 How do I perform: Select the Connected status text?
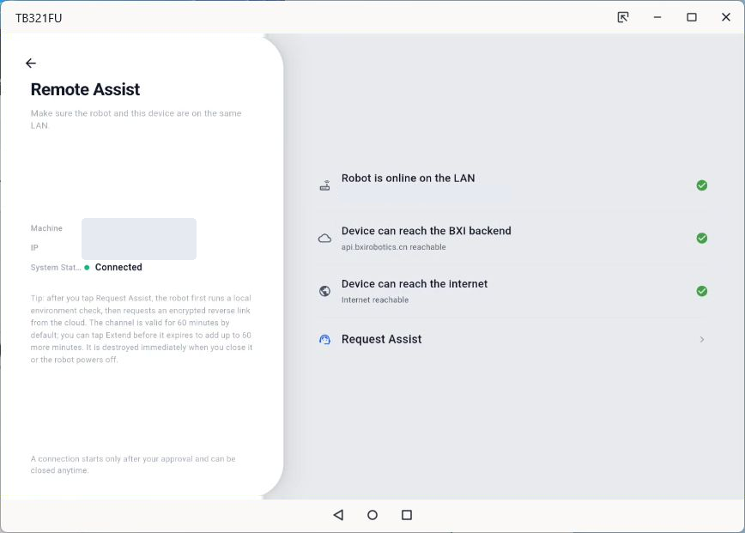pos(118,267)
